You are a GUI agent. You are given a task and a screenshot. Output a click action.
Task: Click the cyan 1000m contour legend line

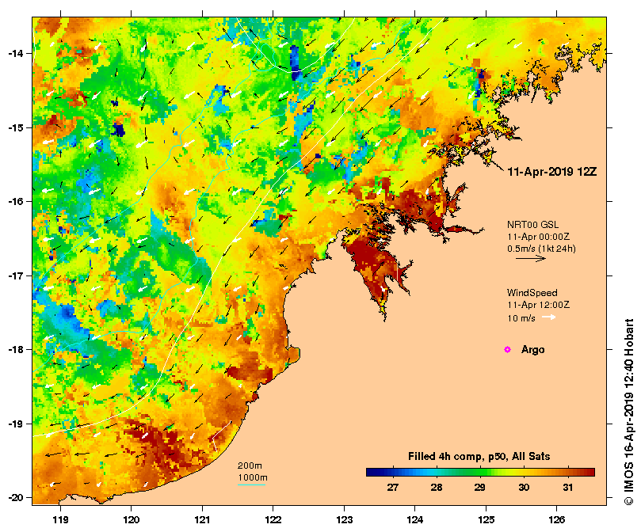[252, 485]
